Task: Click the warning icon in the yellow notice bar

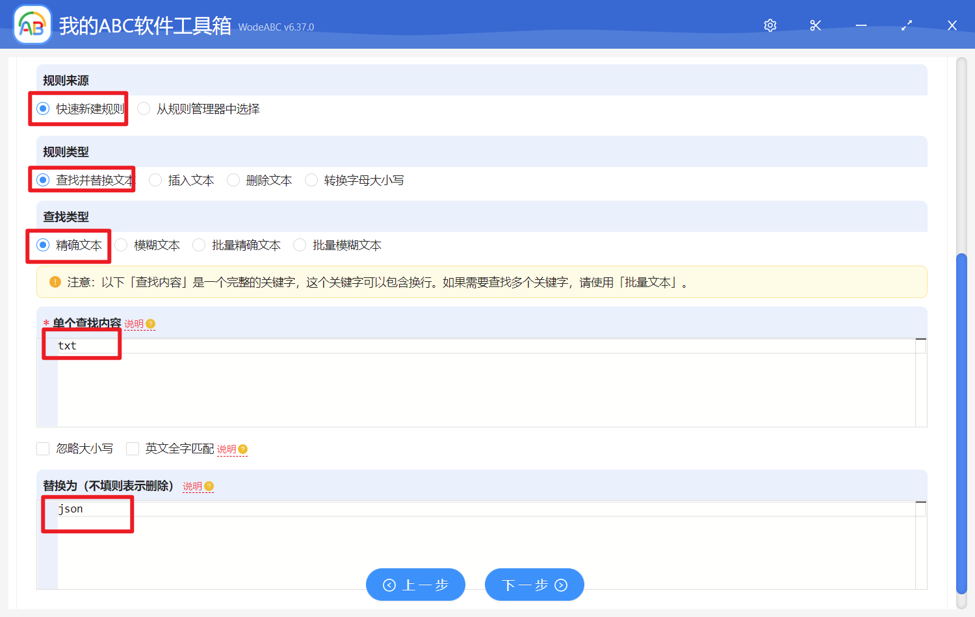Action: click(x=55, y=282)
